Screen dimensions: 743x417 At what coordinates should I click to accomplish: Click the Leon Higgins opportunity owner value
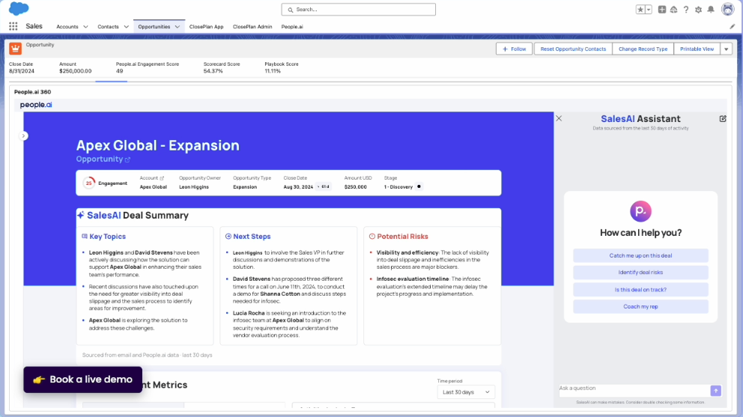(x=194, y=187)
